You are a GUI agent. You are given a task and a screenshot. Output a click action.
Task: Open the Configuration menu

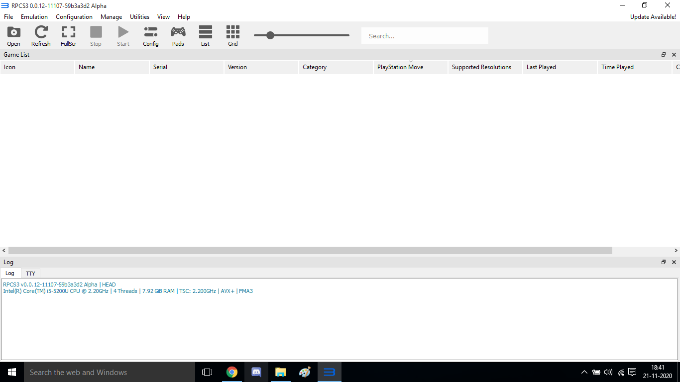click(74, 17)
